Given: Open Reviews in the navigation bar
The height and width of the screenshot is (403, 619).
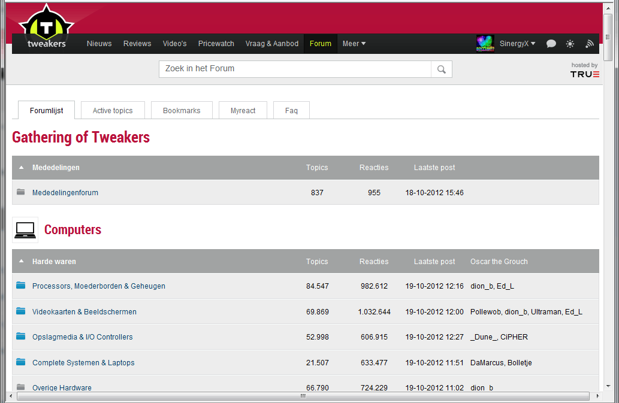Looking at the screenshot, I should click(137, 43).
